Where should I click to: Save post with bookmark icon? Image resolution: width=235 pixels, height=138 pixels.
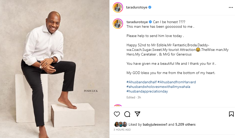231,114
